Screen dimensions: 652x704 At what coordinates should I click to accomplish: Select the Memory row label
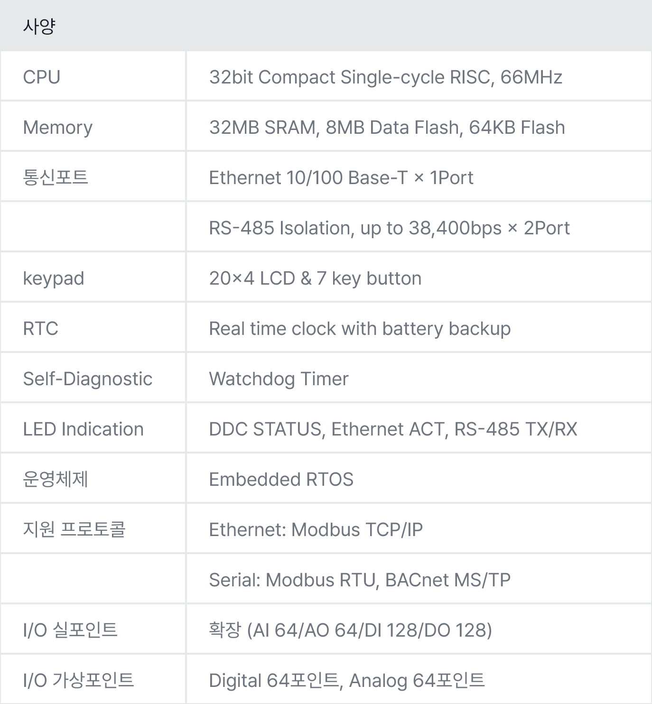(57, 128)
